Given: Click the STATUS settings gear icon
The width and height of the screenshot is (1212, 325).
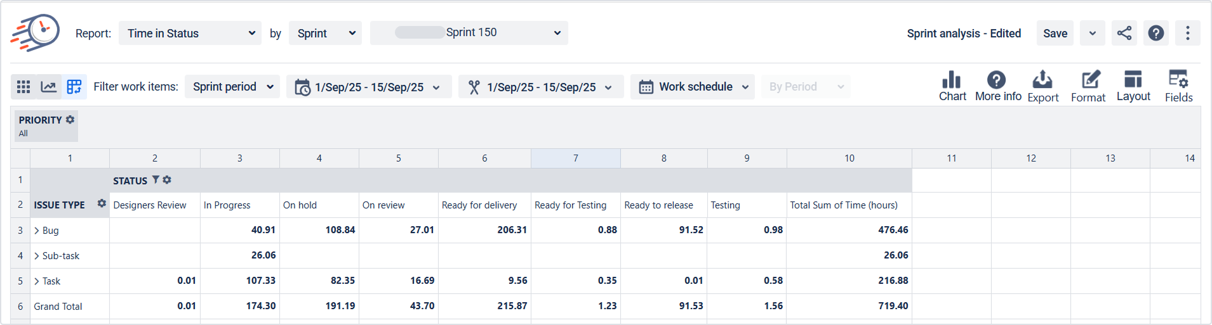Looking at the screenshot, I should click(x=167, y=180).
